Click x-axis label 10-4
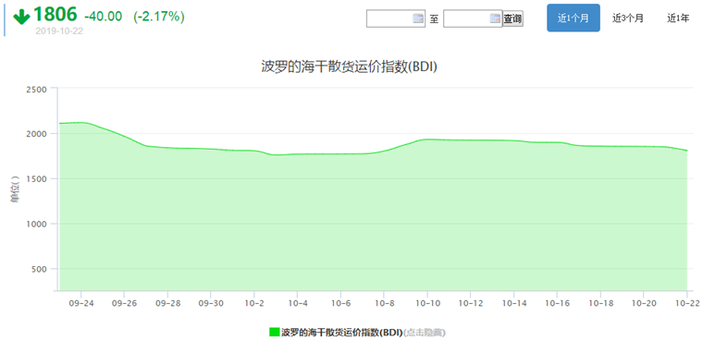703x340 pixels. pos(297,303)
